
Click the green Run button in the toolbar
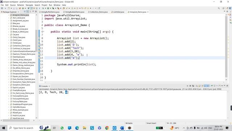pos(48,8)
